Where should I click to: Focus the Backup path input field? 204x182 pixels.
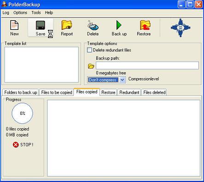coord(147,66)
